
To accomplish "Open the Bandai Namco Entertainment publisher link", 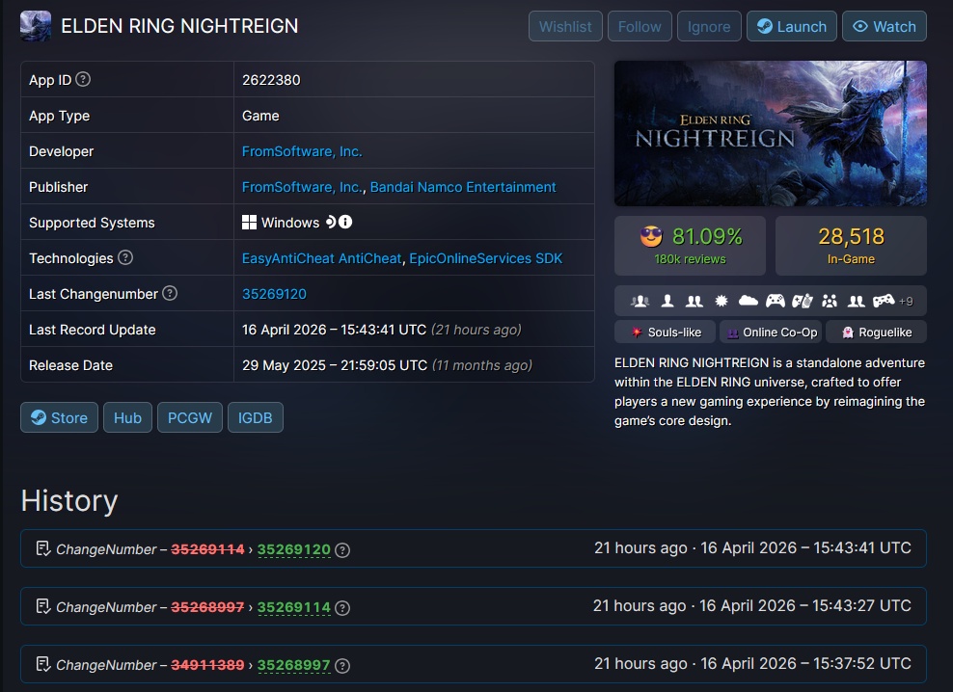I will [x=463, y=187].
